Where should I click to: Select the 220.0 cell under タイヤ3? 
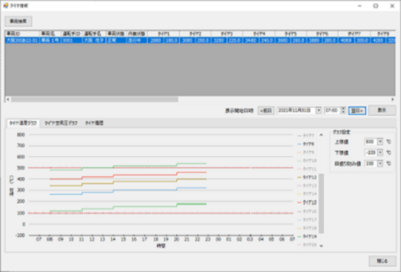[x=235, y=40]
